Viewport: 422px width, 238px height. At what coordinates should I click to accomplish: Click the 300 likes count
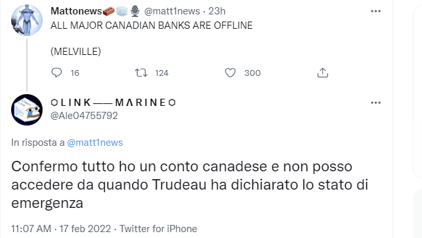(x=252, y=73)
